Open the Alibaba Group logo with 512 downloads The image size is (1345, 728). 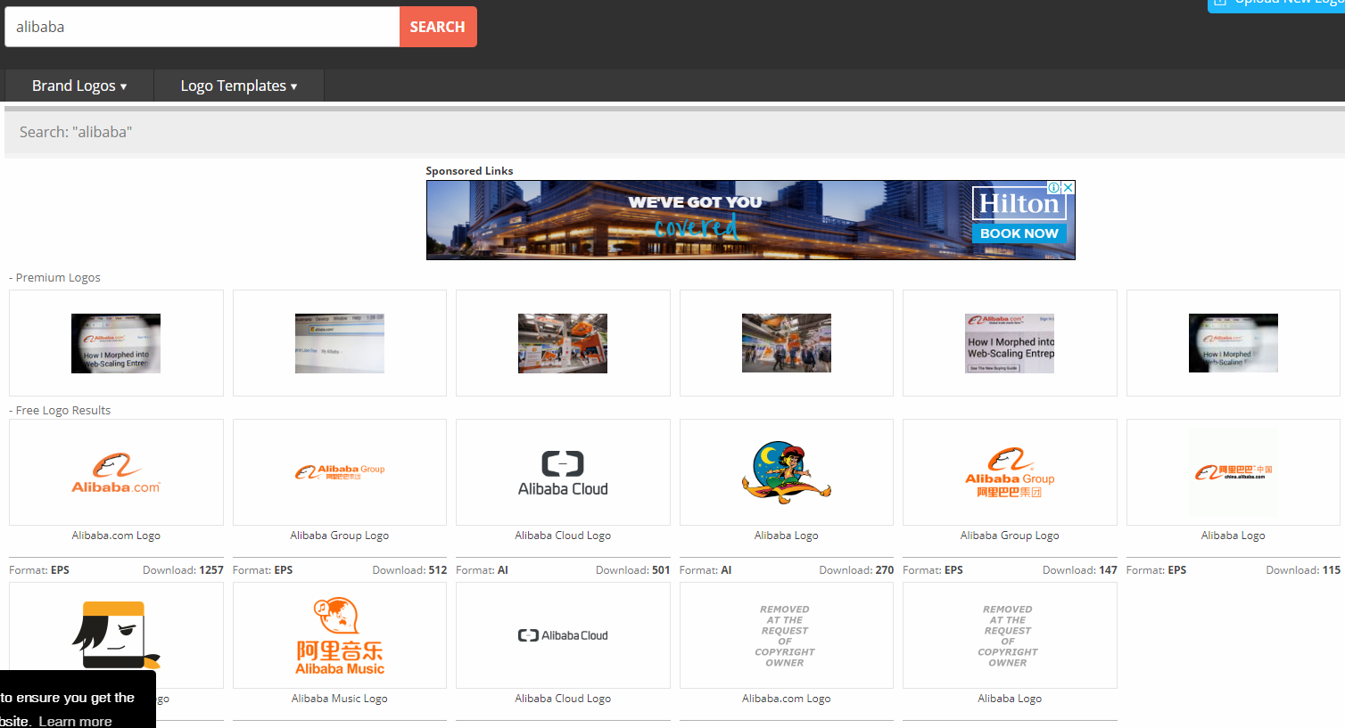340,472
